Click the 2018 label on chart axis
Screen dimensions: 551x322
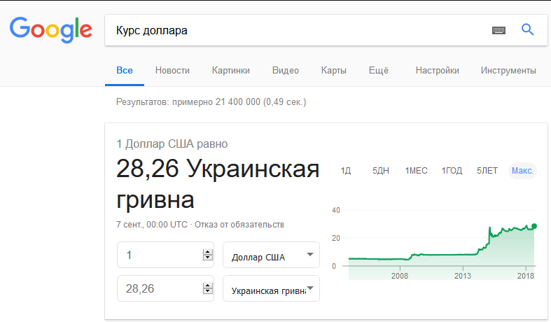(526, 276)
